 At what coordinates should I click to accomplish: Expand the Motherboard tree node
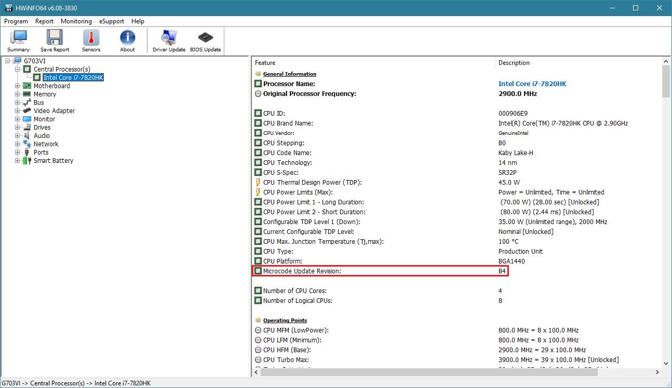pyautogui.click(x=17, y=86)
